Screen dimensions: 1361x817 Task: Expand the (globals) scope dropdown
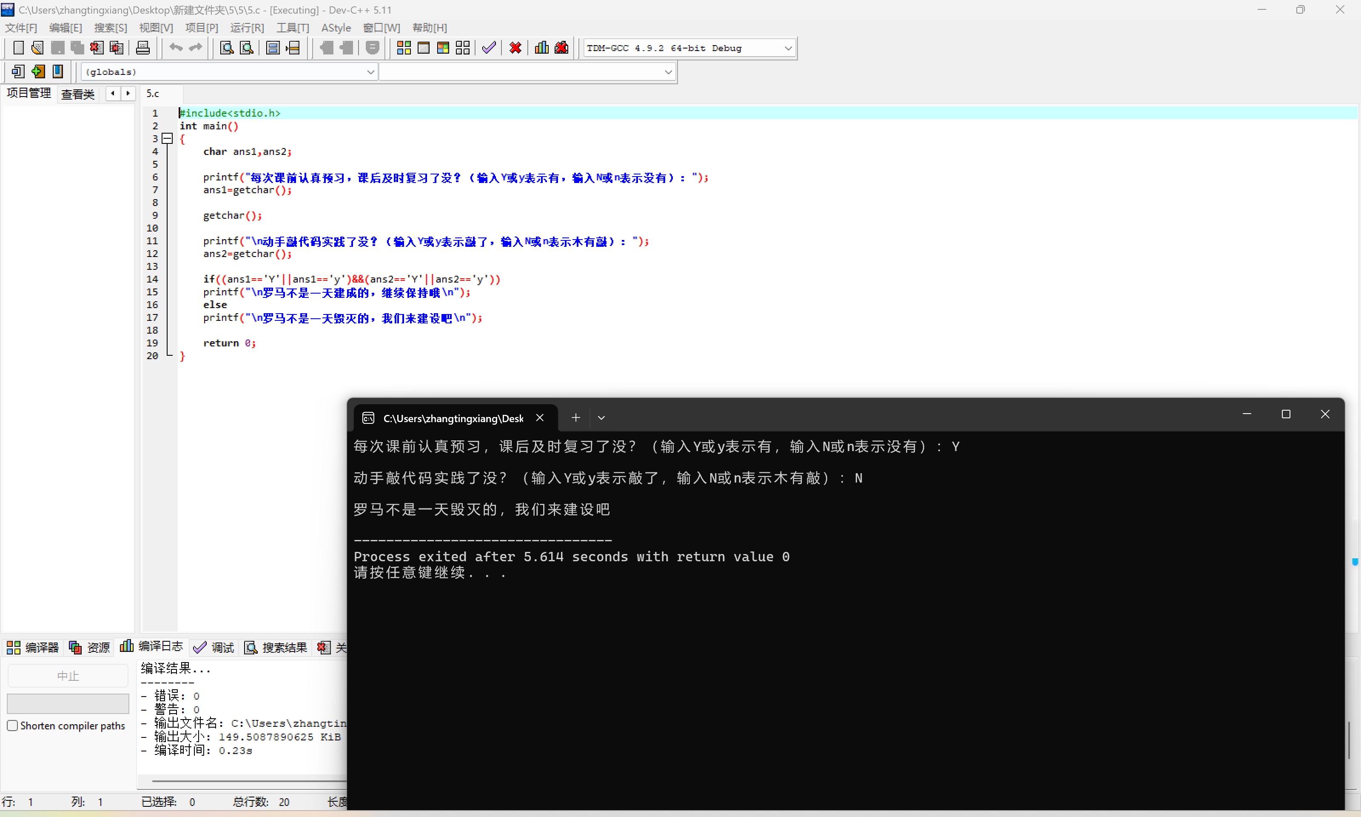pos(370,72)
